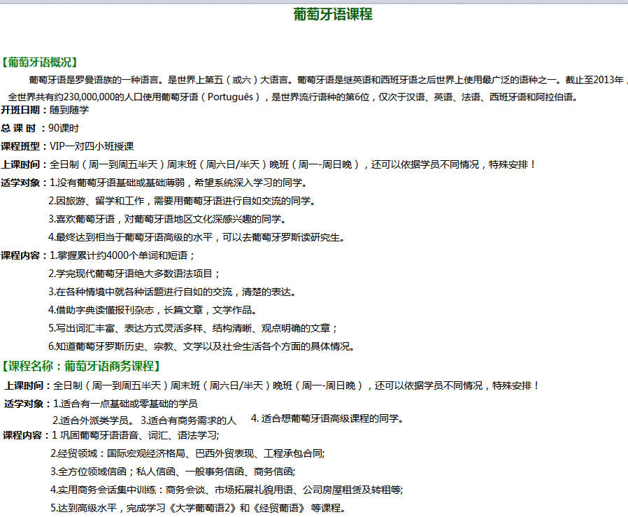Click line 4.实用商务会话集中训练

227,490
